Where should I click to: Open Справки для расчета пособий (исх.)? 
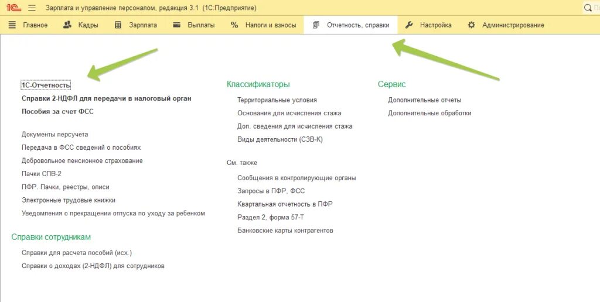tap(77, 253)
